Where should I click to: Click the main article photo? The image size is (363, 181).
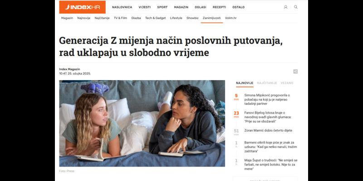click(142, 123)
